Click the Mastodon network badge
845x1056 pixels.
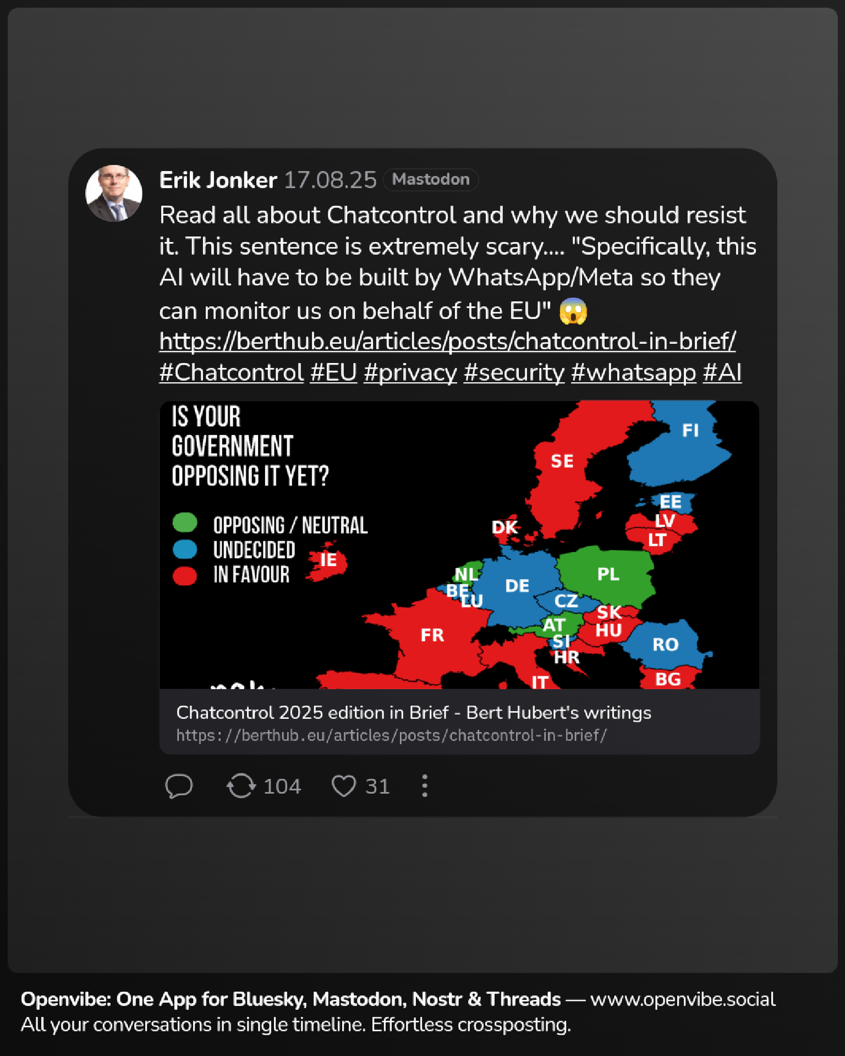pyautogui.click(x=430, y=179)
